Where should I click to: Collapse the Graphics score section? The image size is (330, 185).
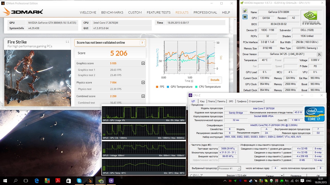coord(143,63)
